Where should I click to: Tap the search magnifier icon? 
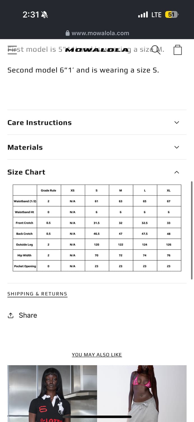[x=156, y=50]
